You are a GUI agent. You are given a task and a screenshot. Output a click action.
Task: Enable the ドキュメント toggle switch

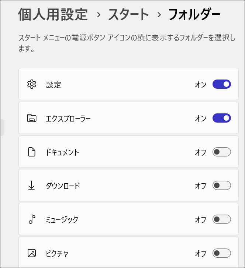tap(221, 152)
